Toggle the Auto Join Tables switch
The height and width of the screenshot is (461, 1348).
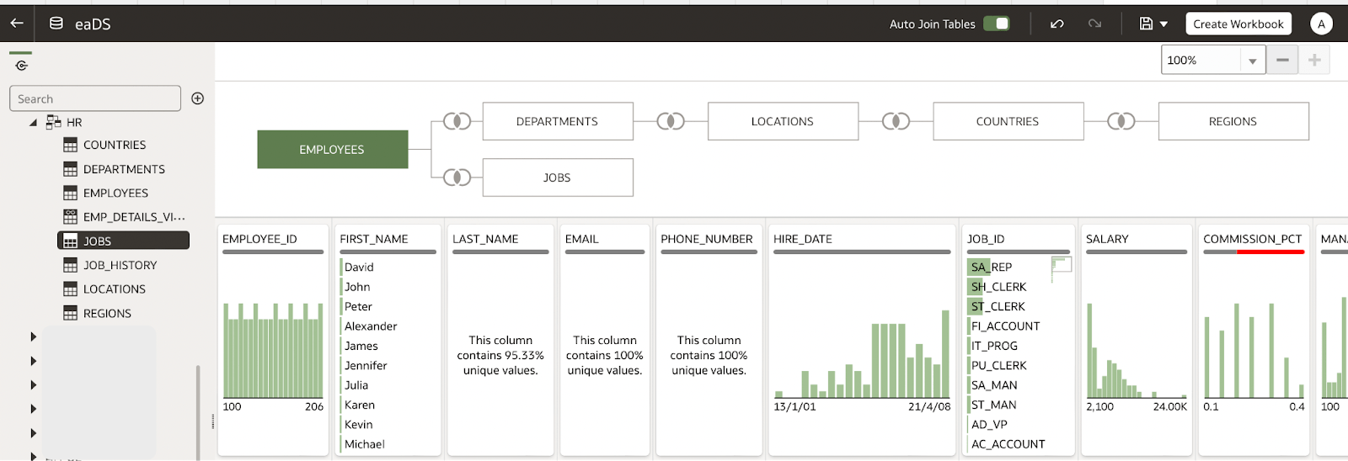(x=997, y=24)
